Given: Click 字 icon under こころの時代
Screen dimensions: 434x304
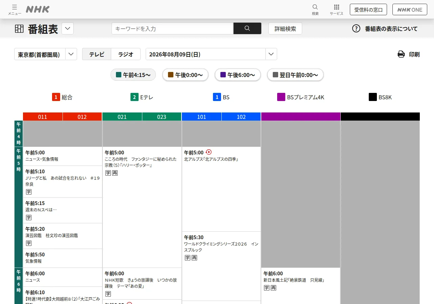Looking at the screenshot, I should (108, 173).
